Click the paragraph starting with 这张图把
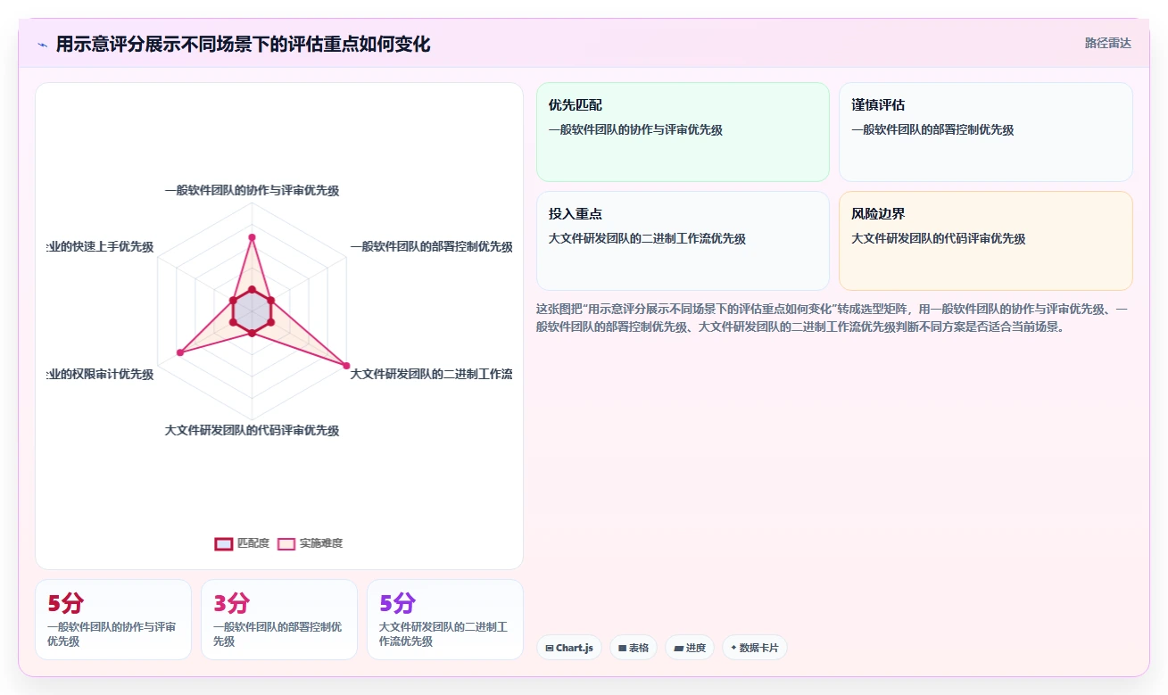Viewport: 1168px width, 695px height. tap(834, 317)
